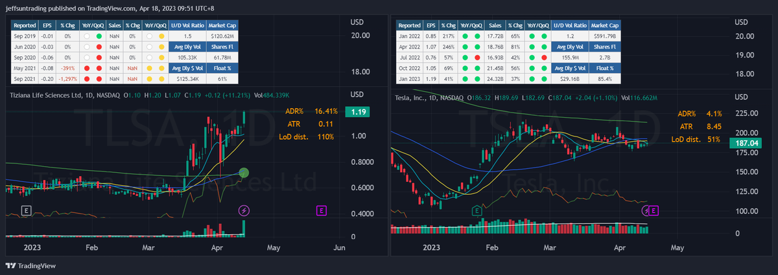Click the green circle marker on Tiziana chart

tap(244, 173)
